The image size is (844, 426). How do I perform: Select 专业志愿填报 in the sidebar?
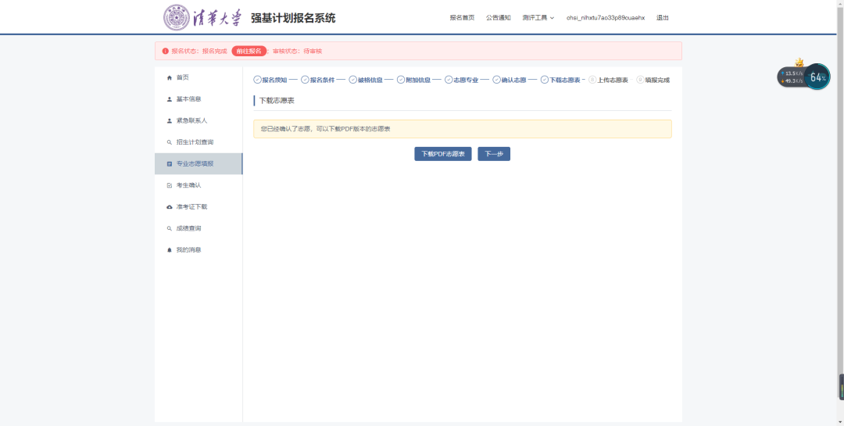[x=198, y=163]
